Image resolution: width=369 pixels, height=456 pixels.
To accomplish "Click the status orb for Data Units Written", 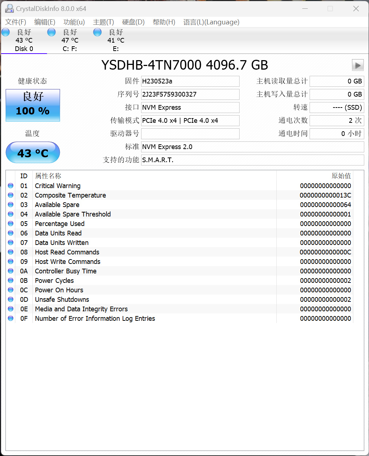I will click(11, 242).
